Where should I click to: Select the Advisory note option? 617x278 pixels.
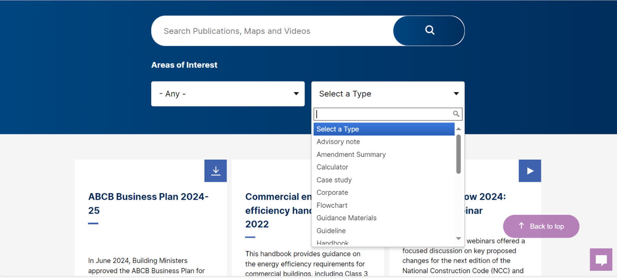[x=338, y=142]
